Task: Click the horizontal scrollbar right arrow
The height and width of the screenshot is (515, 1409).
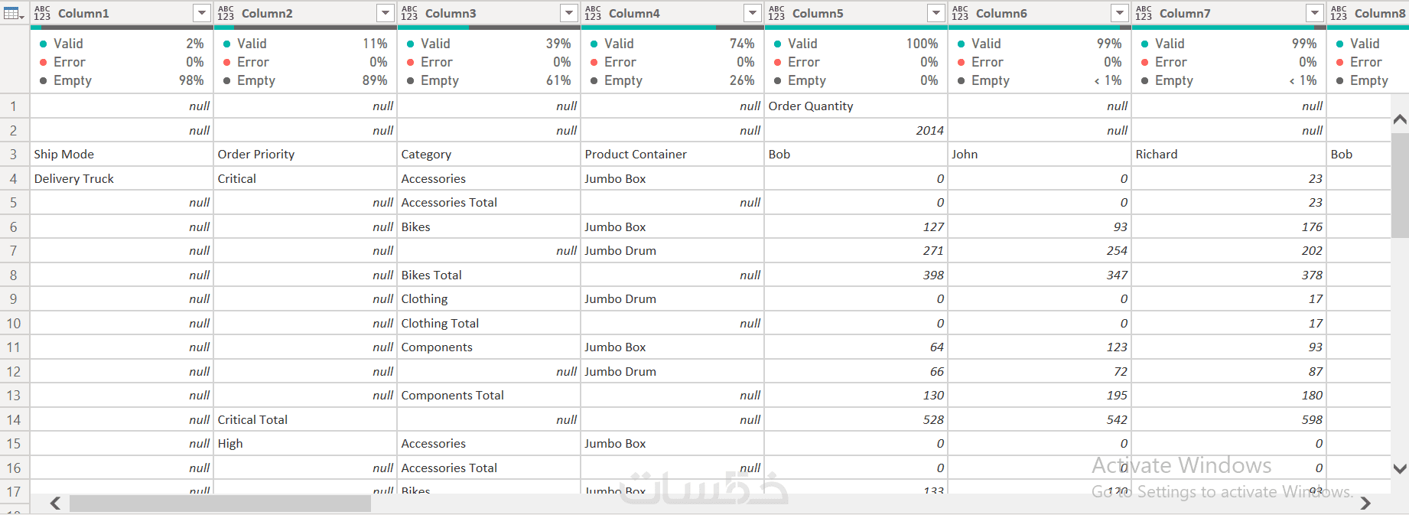Action: click(1365, 503)
